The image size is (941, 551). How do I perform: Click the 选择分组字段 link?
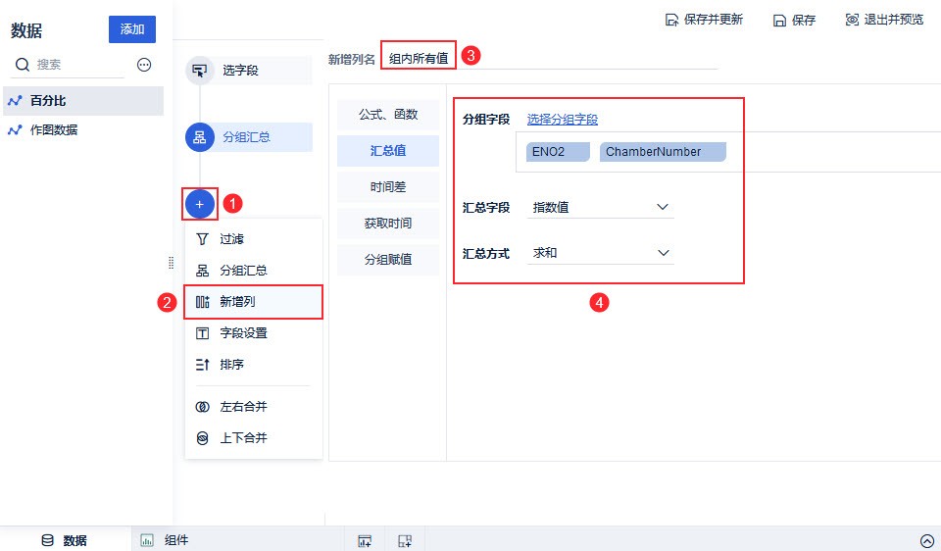point(562,120)
